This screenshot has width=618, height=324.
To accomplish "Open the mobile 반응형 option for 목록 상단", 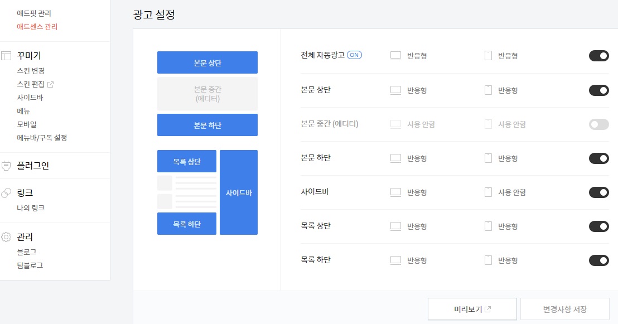I will point(508,226).
